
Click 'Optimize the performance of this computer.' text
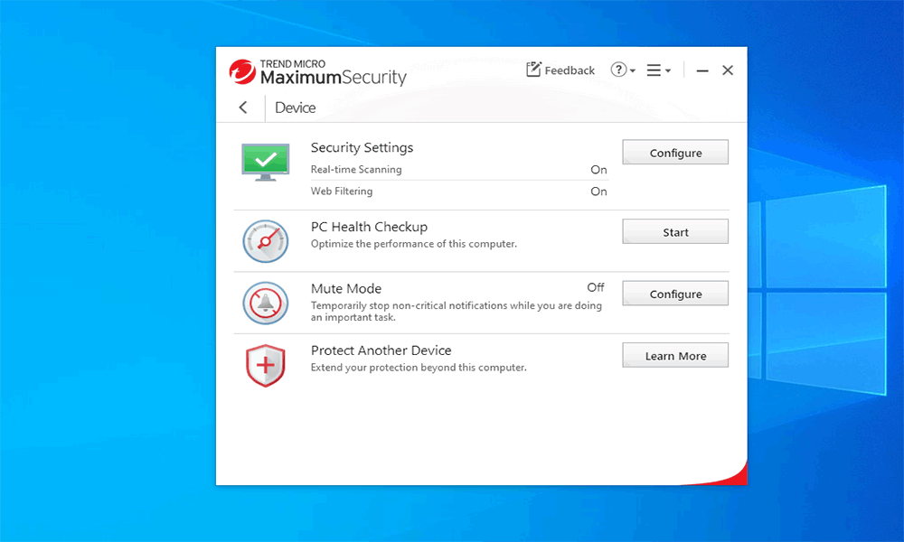click(413, 244)
